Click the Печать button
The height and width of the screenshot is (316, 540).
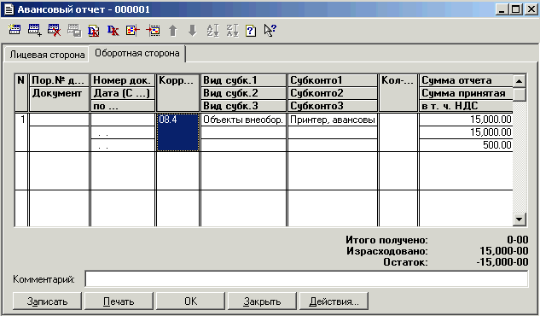119,301
